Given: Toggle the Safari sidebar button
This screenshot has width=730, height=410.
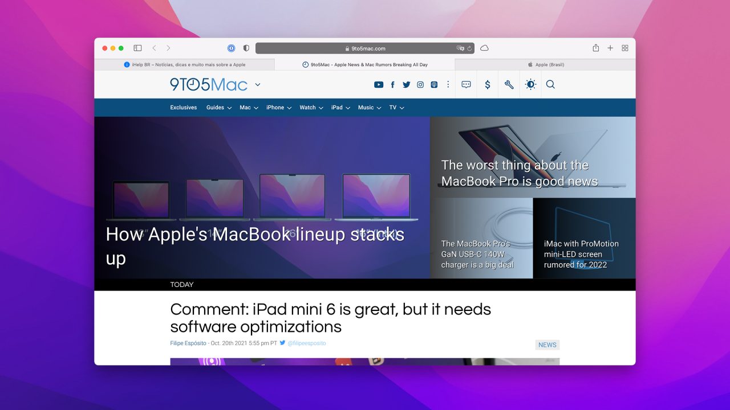Looking at the screenshot, I should 137,48.
